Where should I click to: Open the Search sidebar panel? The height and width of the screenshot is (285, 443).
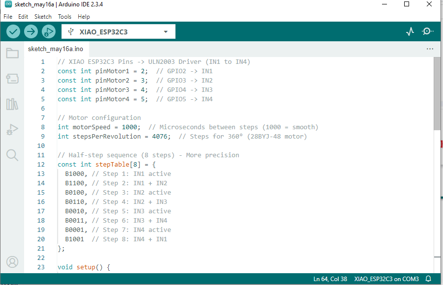click(12, 155)
